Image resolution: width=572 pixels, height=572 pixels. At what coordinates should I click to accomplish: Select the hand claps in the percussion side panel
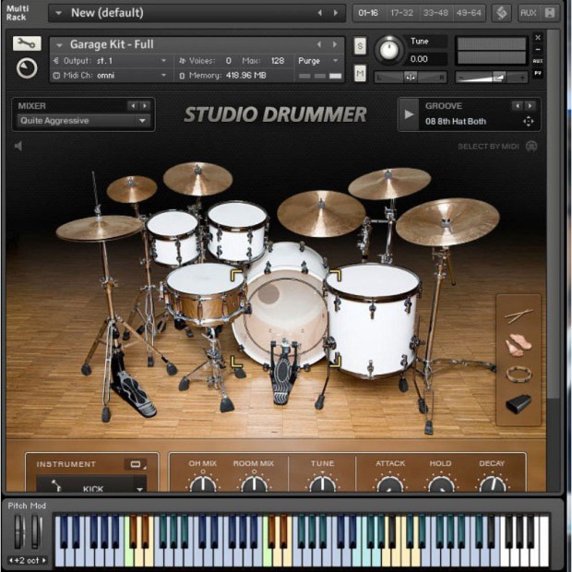pyautogui.click(x=518, y=345)
